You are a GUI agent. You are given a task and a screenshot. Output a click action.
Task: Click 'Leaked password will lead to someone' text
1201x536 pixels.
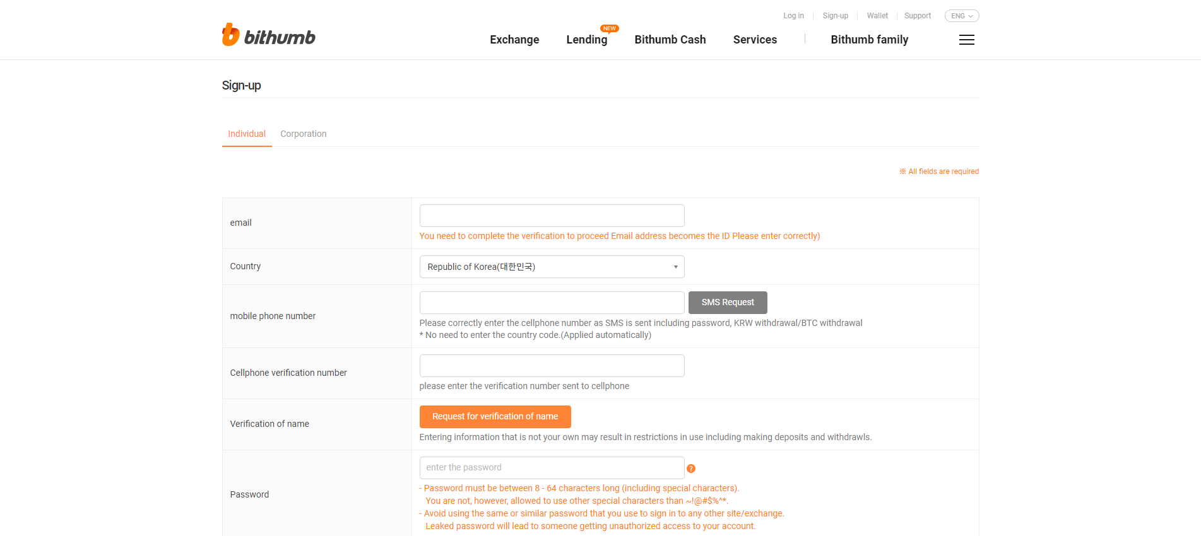[x=590, y=526]
